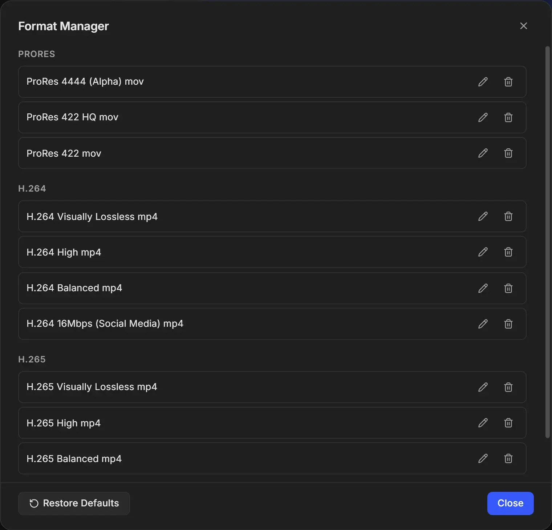This screenshot has height=530, width=552.
Task: Select the H.264 Balanced mp4 name
Action: tap(74, 288)
